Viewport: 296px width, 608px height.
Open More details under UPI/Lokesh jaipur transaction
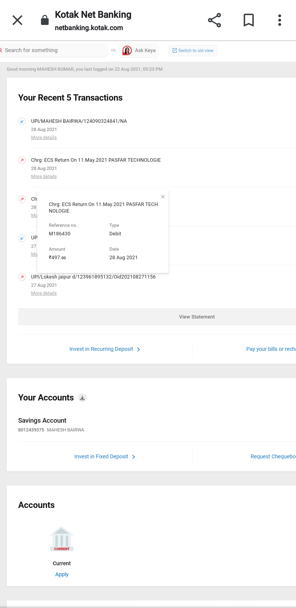pos(44,293)
